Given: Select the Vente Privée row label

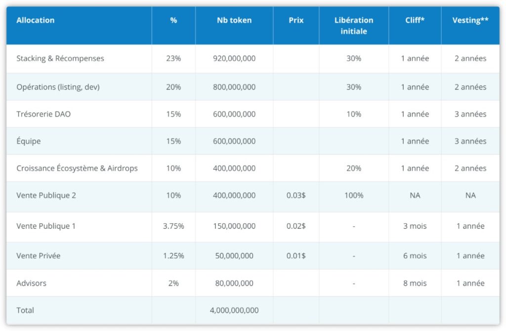Looking at the screenshot, I should point(39,255).
